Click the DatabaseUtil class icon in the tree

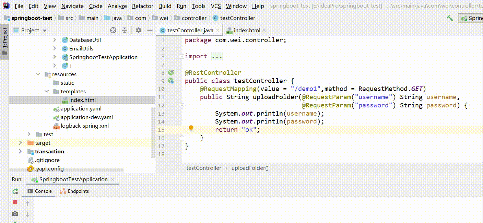(64, 40)
